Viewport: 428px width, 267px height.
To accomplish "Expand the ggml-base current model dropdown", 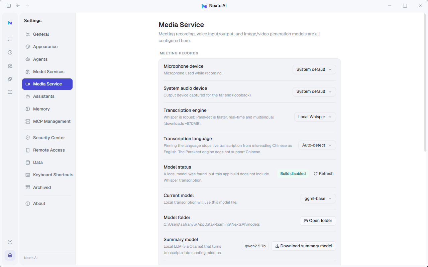I will 318,199.
